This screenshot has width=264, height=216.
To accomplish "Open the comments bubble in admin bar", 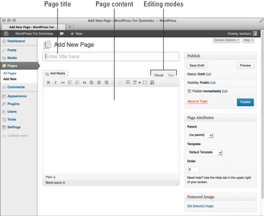I will [61, 33].
